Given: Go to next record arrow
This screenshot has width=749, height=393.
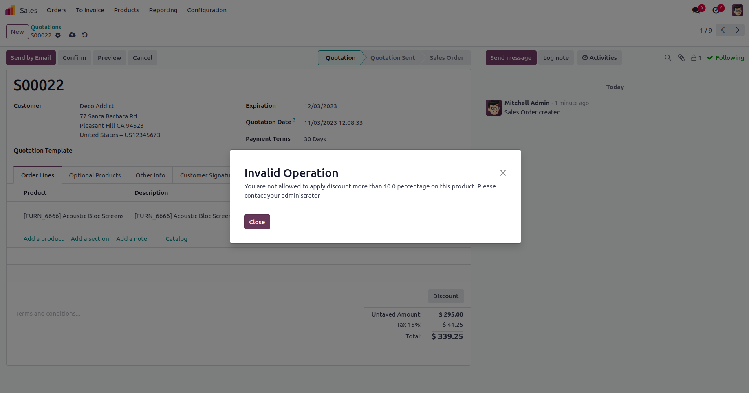Looking at the screenshot, I should point(737,30).
